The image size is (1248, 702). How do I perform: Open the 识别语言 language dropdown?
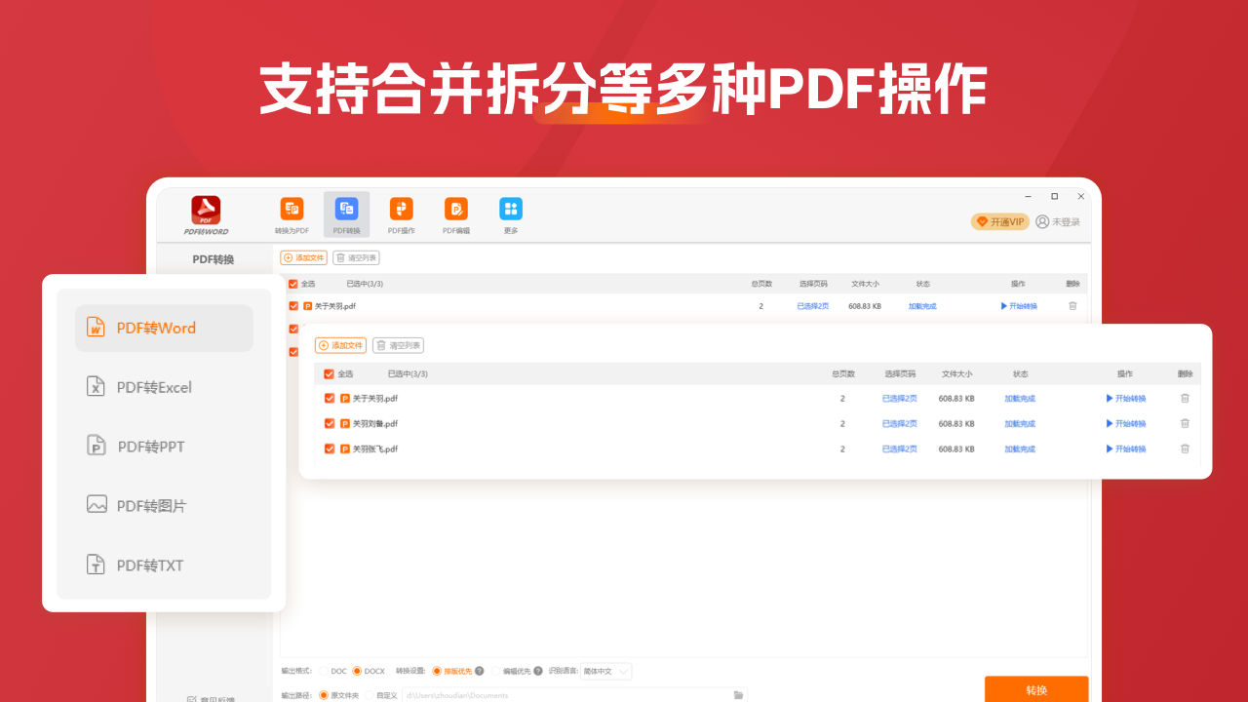pos(606,671)
